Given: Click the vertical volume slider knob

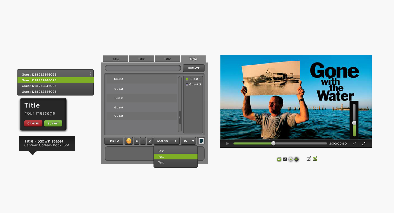Looking at the screenshot, I should coord(354,123).
